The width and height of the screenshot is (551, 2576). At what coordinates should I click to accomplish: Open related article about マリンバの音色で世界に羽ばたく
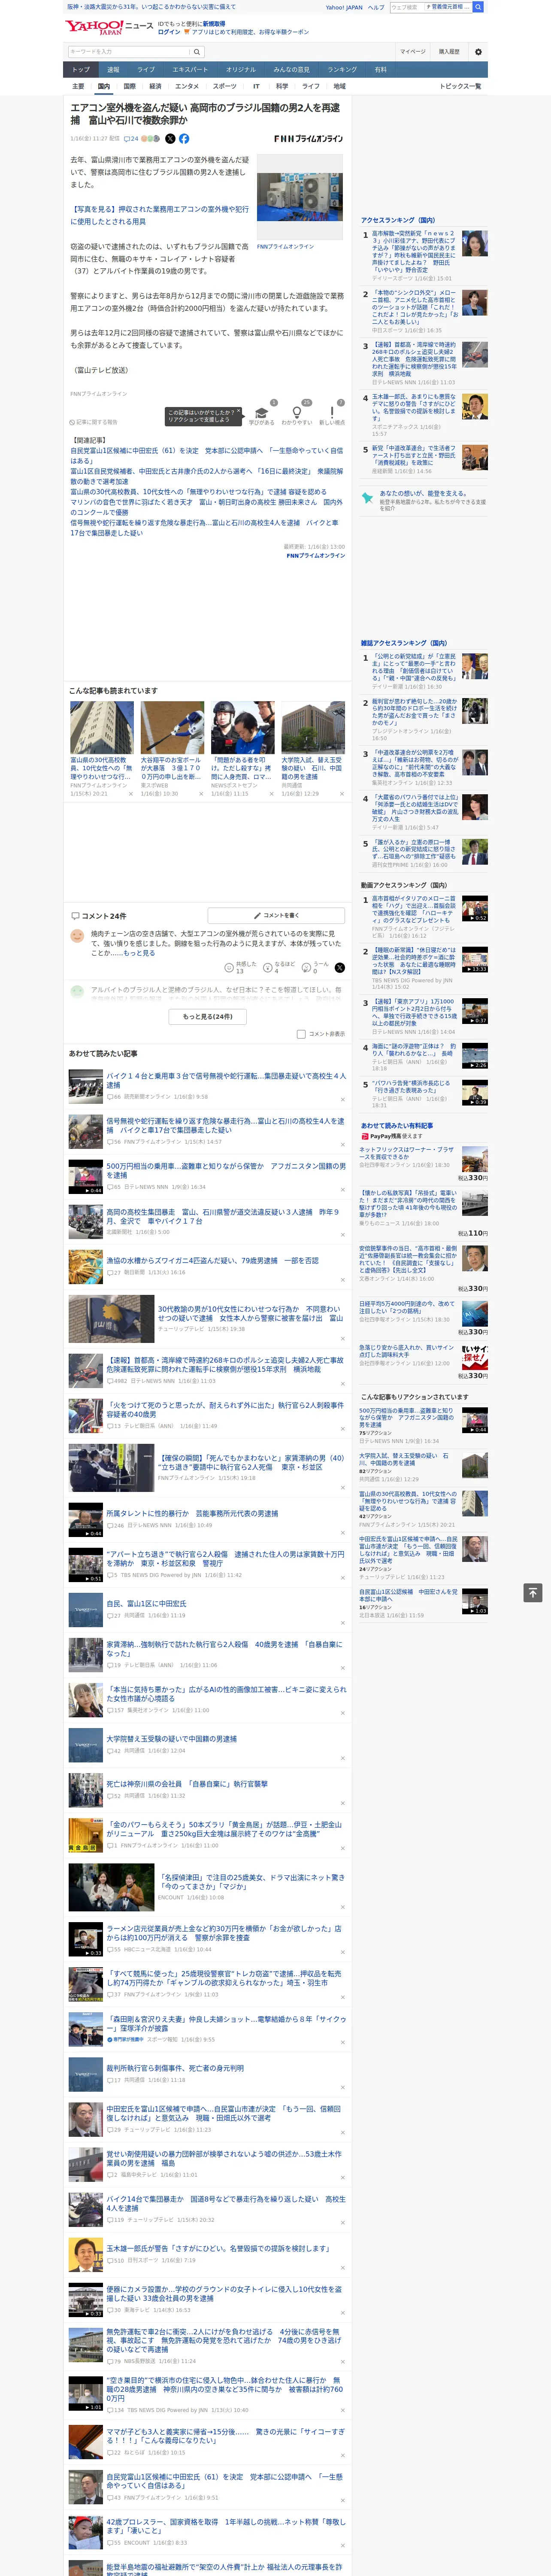click(x=206, y=506)
